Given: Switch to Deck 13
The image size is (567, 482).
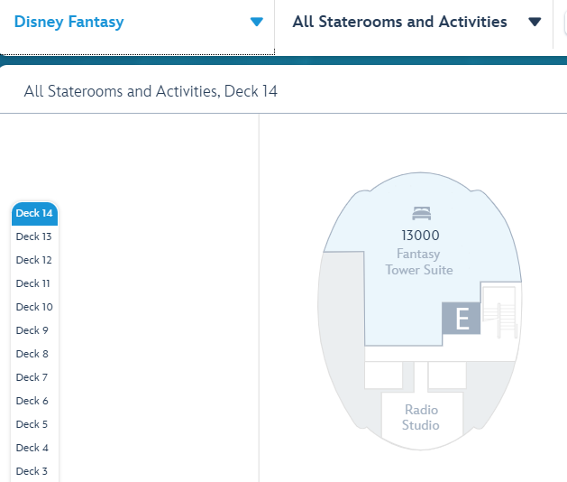Looking at the screenshot, I should click(34, 236).
